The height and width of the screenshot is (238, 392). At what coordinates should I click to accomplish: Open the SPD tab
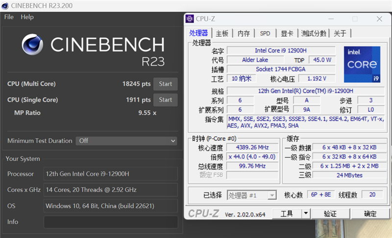pos(265,33)
